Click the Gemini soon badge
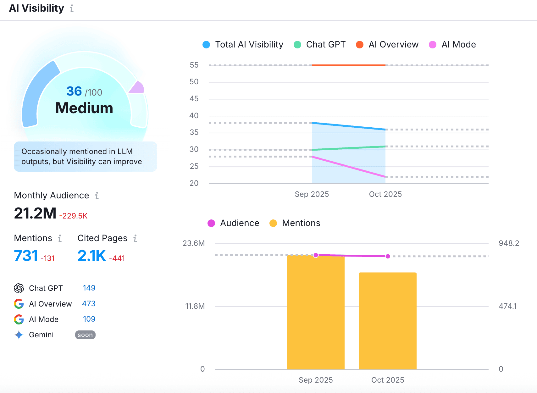The image size is (537, 393). (x=85, y=335)
